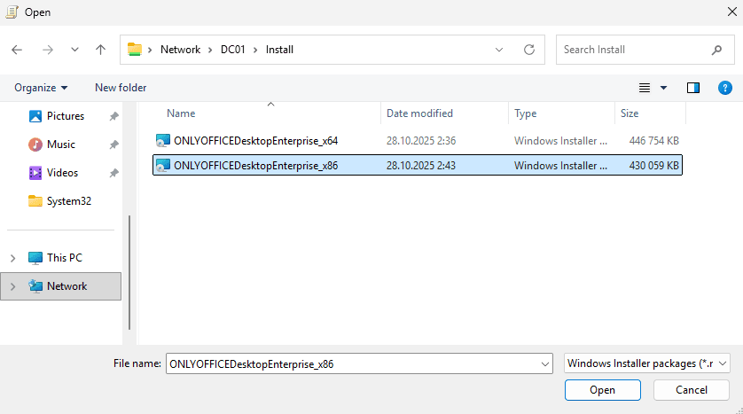The image size is (743, 414).
Task: Open recent locations chevron next to forward arrow
Action: [x=74, y=50]
